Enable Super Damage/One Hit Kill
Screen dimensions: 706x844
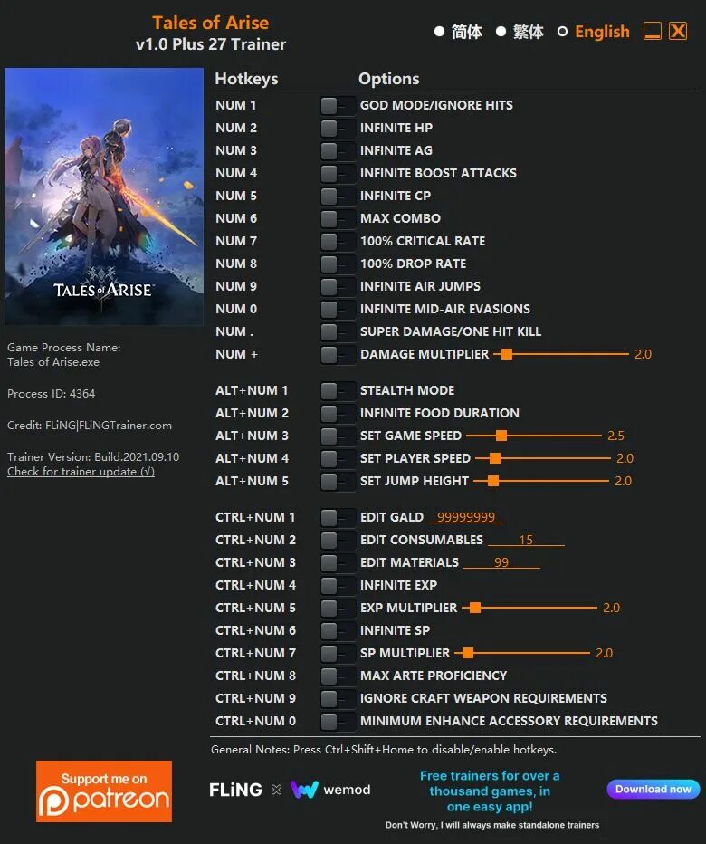338,331
